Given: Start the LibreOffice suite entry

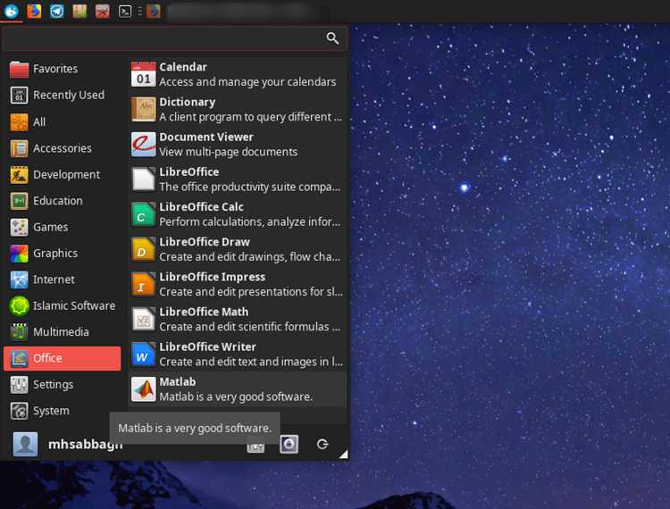Looking at the screenshot, I should coord(237,179).
